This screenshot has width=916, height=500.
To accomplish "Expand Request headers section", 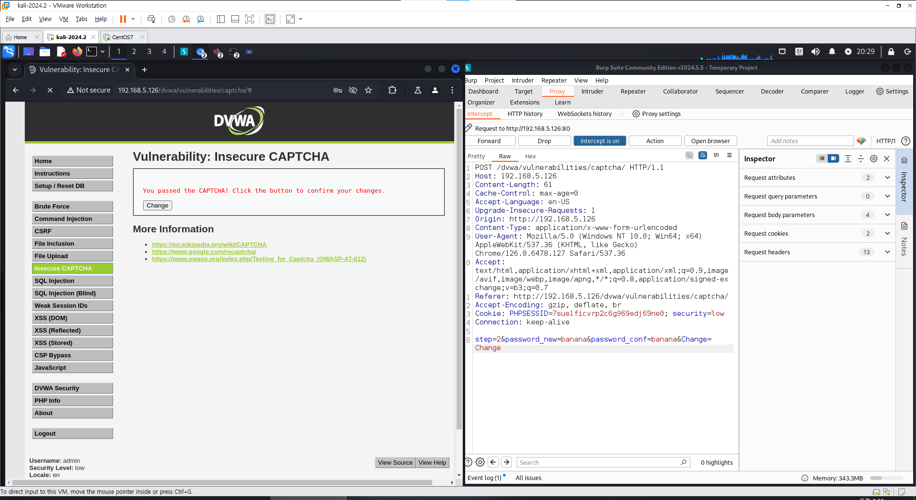I will pos(817,252).
